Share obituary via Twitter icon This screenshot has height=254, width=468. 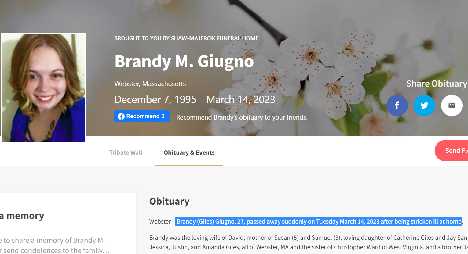(x=424, y=106)
